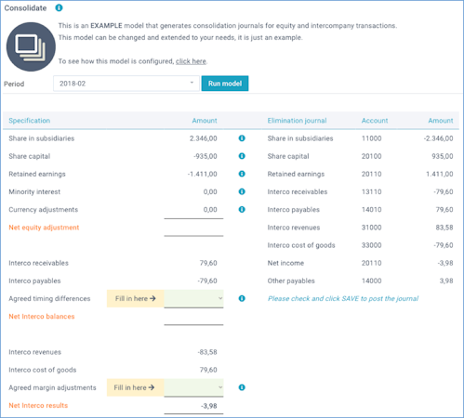Open the Period dropdown showing 2018-02
Viewport: 464px width, 418px height.
click(x=126, y=84)
